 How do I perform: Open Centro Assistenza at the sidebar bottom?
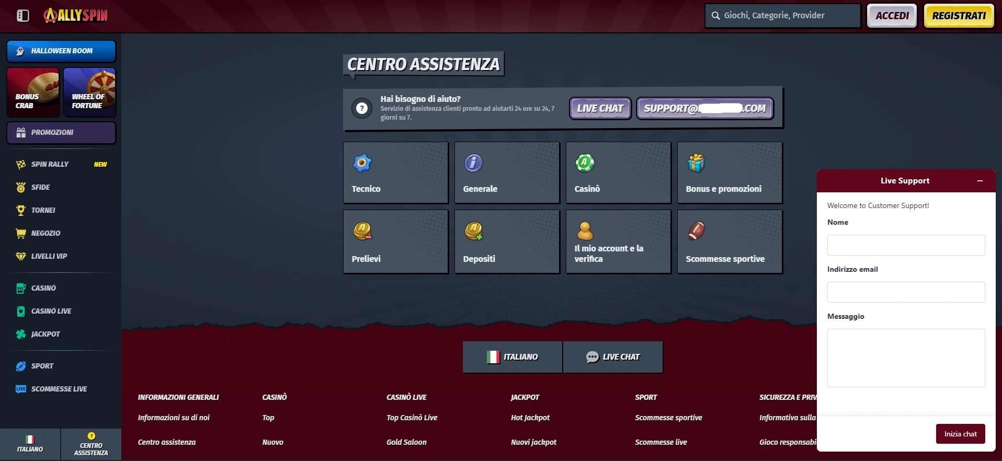[x=91, y=444]
